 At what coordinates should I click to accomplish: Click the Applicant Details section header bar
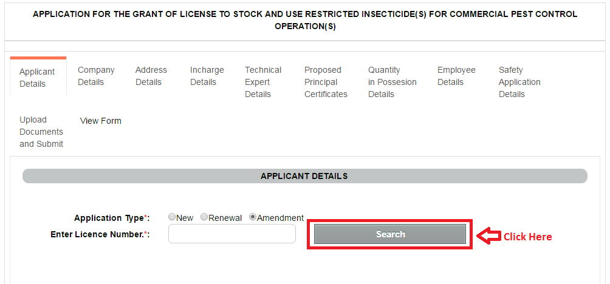(x=304, y=176)
